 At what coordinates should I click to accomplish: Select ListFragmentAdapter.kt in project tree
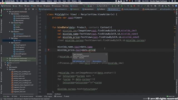point(23,36)
